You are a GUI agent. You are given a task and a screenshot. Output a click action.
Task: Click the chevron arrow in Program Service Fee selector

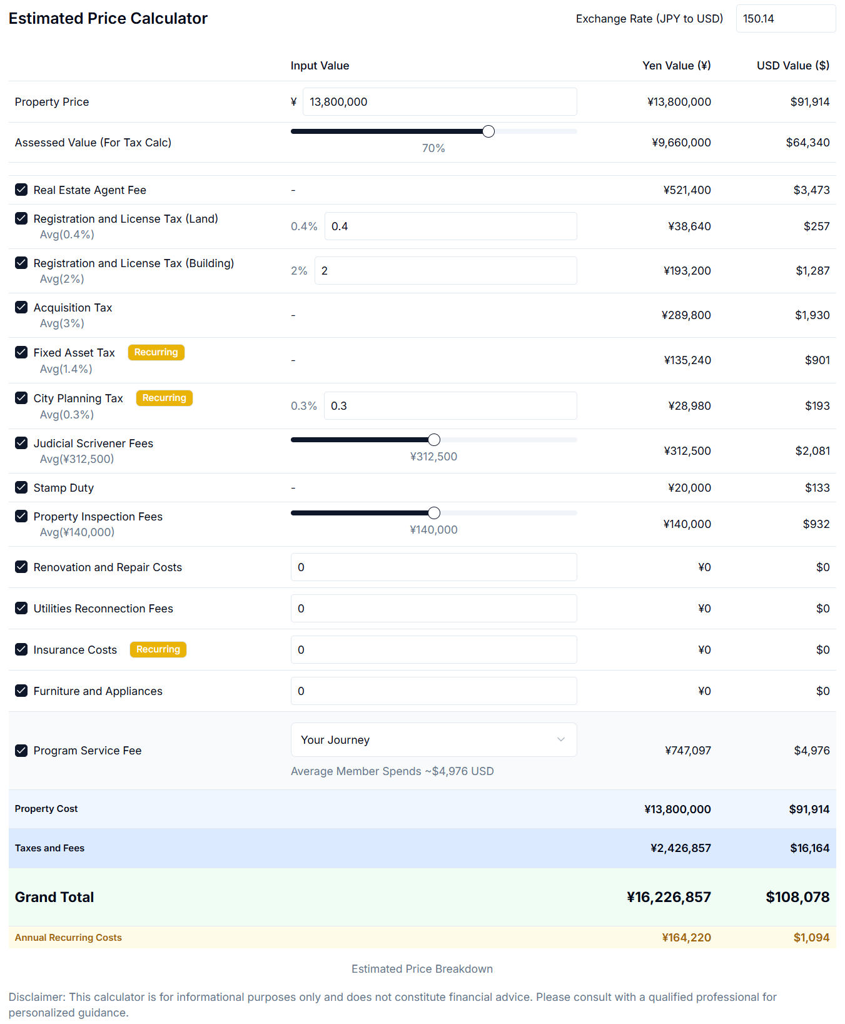coord(560,739)
